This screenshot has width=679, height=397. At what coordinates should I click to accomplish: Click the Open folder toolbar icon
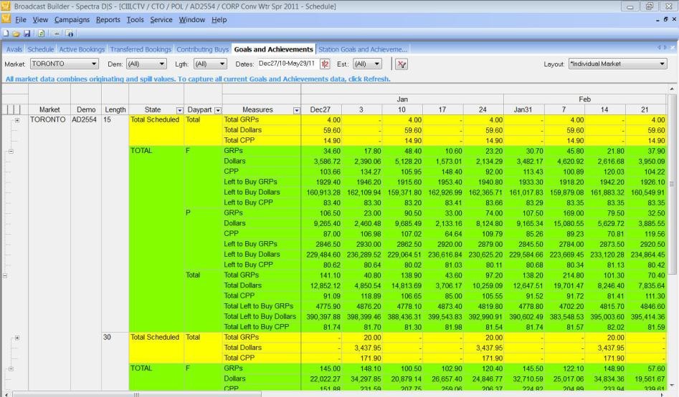16,34
